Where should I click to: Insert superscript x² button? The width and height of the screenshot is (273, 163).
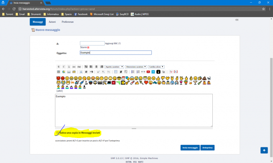[98, 71]
